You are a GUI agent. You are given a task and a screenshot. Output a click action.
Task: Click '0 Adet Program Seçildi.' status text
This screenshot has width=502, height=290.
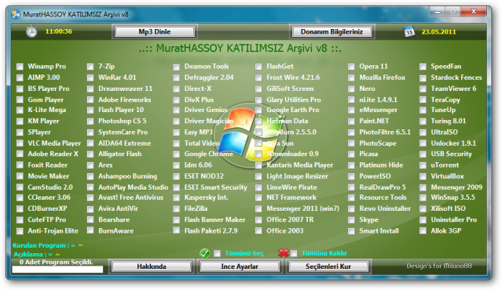(56, 263)
